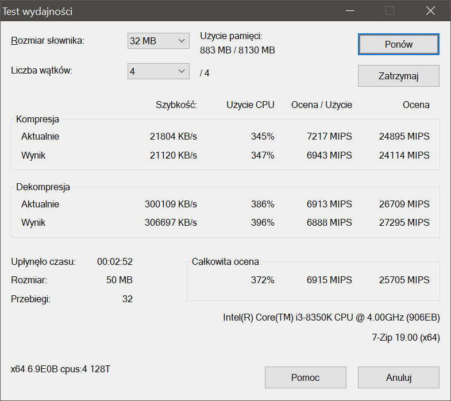Open the Liczba wątków dropdown showing 4
This screenshot has width=451, height=401.
tap(159, 71)
